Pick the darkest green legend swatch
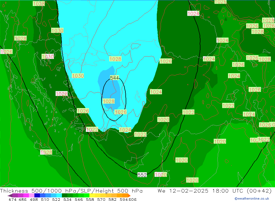The image size is (275, 201). pyautogui.click(x=65, y=196)
